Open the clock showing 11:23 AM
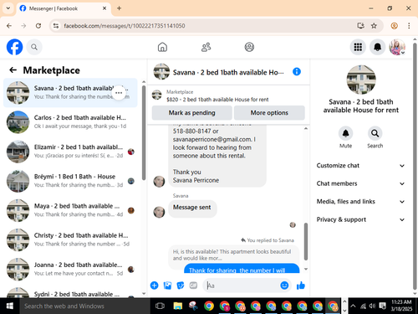This screenshot has height=314, width=418. pyautogui.click(x=401, y=306)
